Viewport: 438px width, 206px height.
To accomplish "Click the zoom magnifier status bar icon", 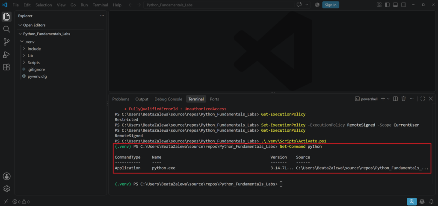I will point(412,201).
